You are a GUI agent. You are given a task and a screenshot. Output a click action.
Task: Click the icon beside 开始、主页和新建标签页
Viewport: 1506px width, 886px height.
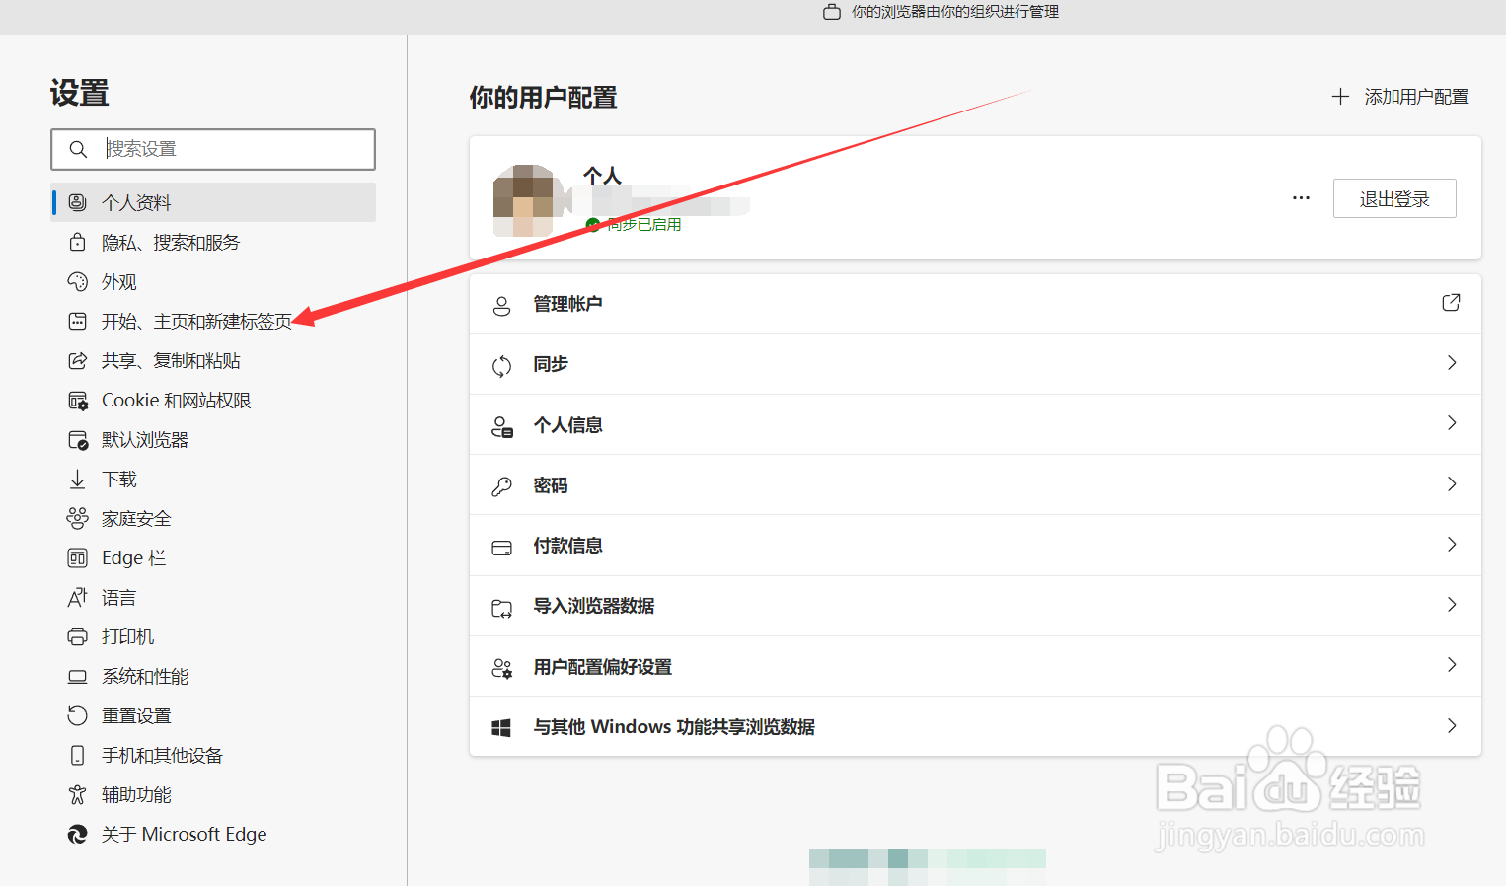point(77,321)
